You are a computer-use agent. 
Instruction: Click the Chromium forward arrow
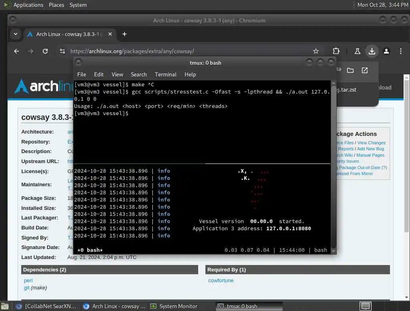click(x=30, y=51)
